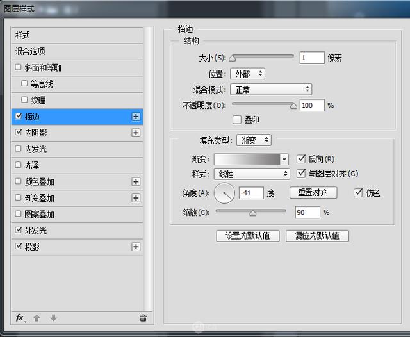Uncheck the 反向(R) reverse checkbox

(301, 159)
